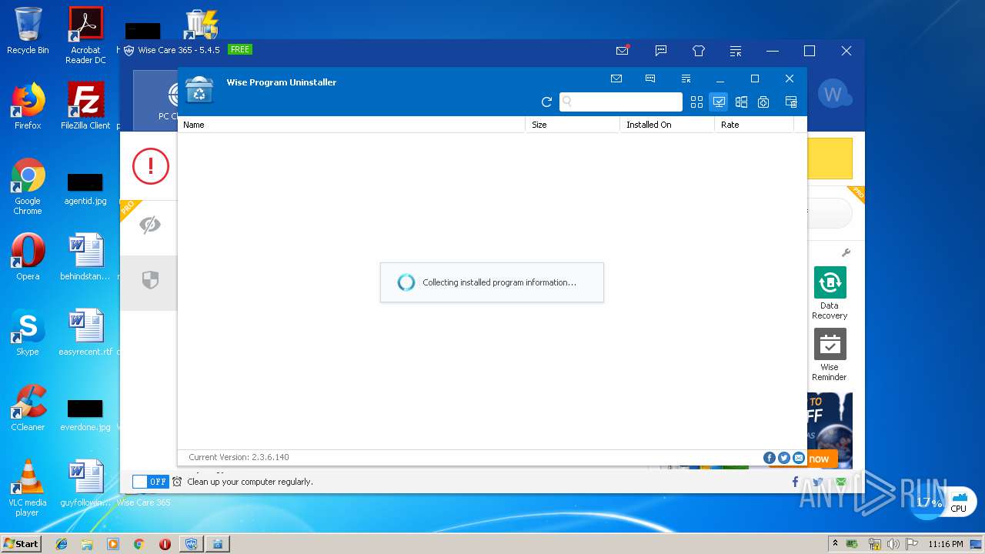
Task: Share Wise Care on Facebook
Action: [795, 482]
